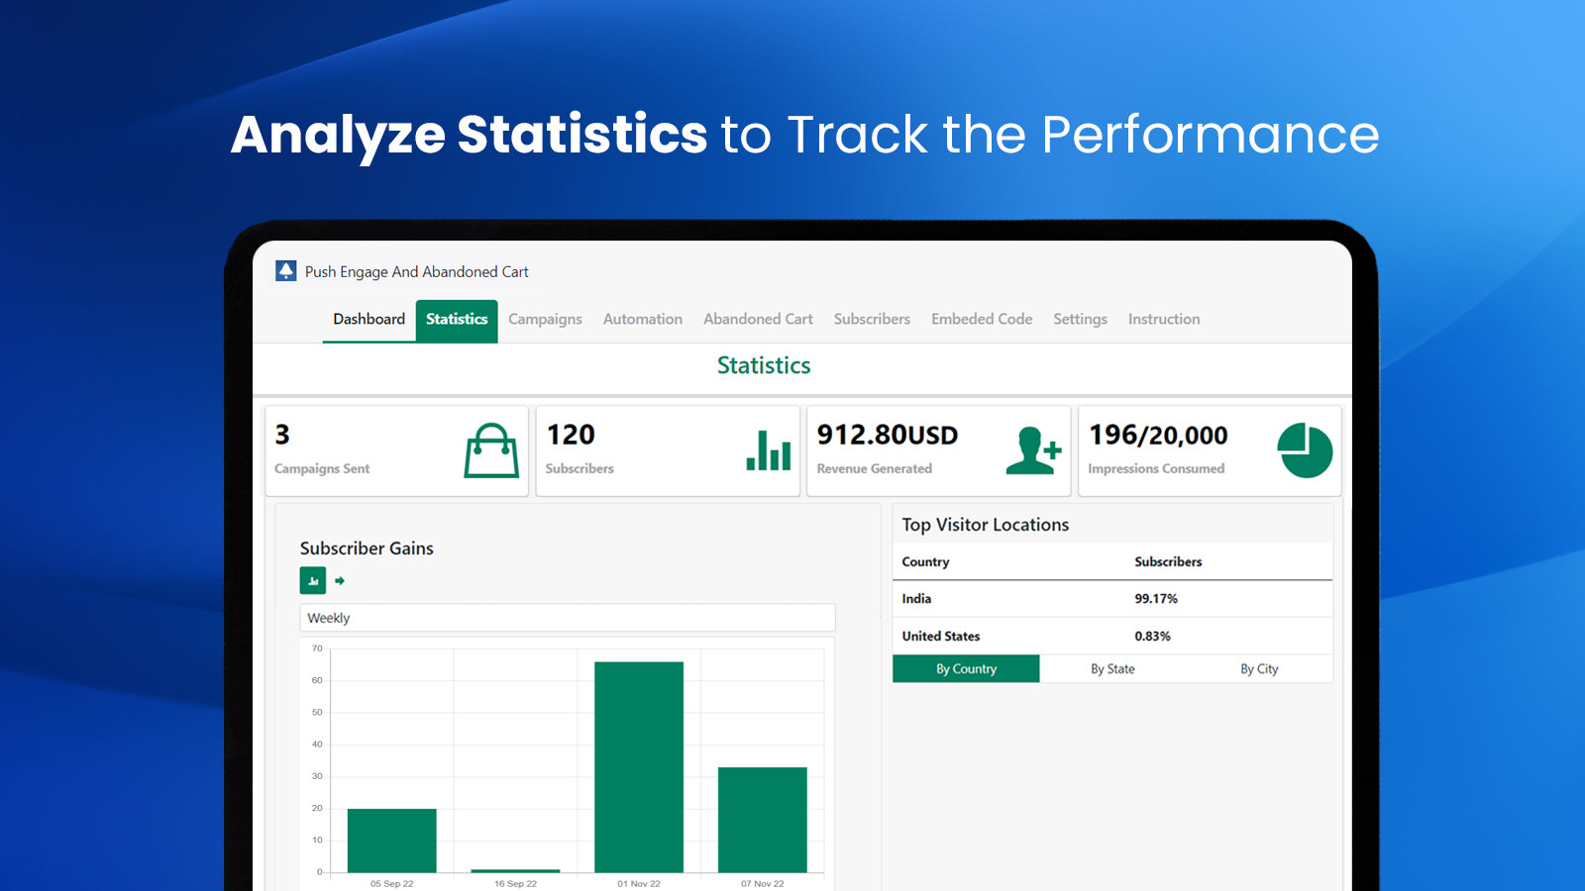Open the Instruction tab
The image size is (1585, 891).
click(x=1164, y=319)
